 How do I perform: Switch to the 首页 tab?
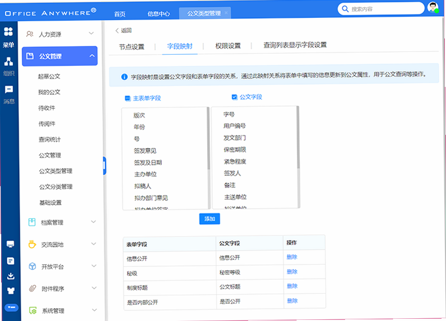120,14
